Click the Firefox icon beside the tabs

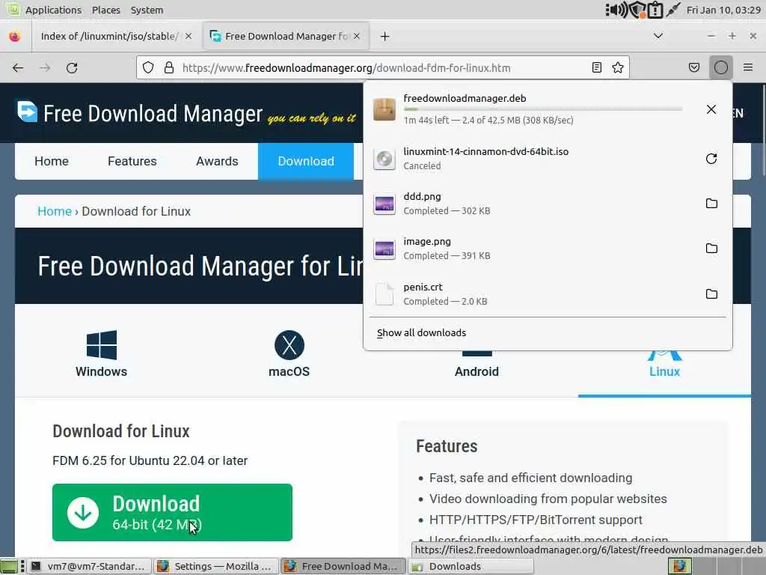tap(15, 36)
